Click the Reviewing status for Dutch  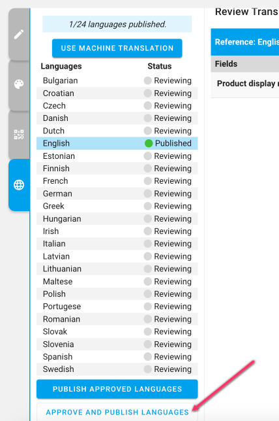tap(173, 131)
